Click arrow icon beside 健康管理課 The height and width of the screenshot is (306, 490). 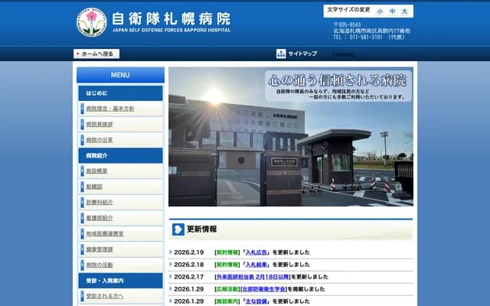[x=82, y=249]
